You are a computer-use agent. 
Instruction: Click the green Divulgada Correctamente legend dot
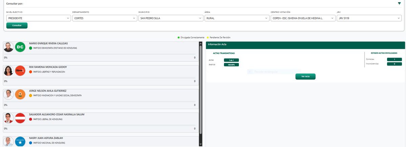pos(179,37)
